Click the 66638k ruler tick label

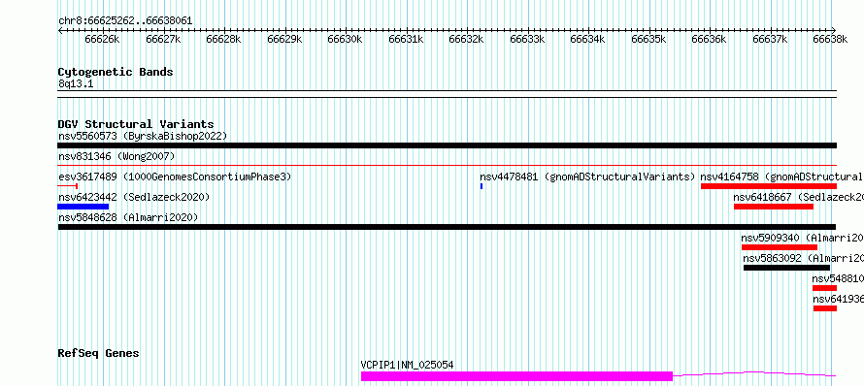click(830, 40)
